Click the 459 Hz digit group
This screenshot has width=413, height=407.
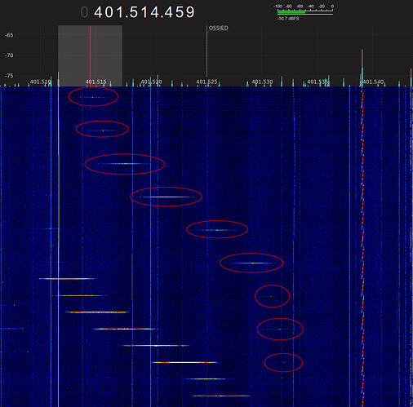(180, 12)
